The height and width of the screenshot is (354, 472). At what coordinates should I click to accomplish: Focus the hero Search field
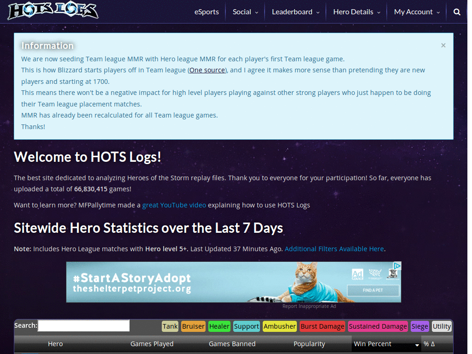pos(84,326)
